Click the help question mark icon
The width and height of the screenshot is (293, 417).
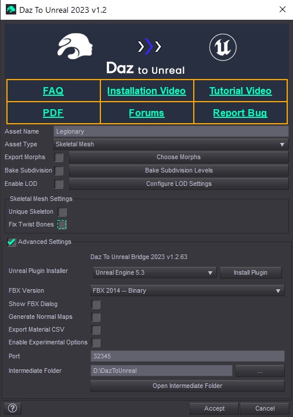click(x=12, y=408)
